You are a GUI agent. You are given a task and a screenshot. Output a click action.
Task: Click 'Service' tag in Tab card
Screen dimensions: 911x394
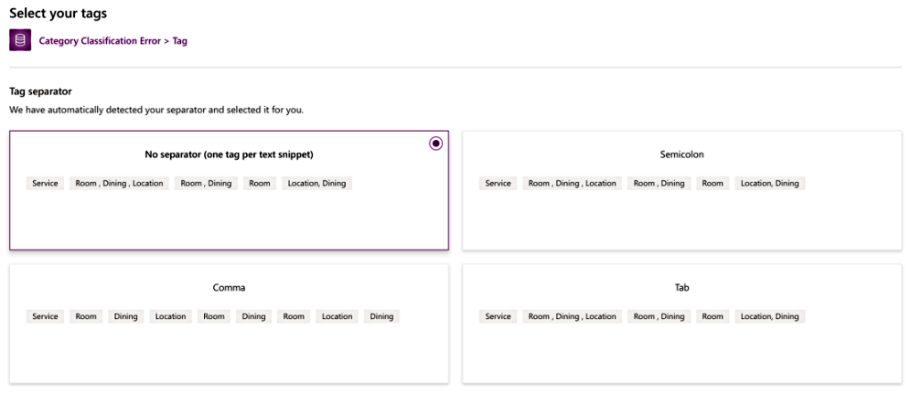click(x=498, y=317)
